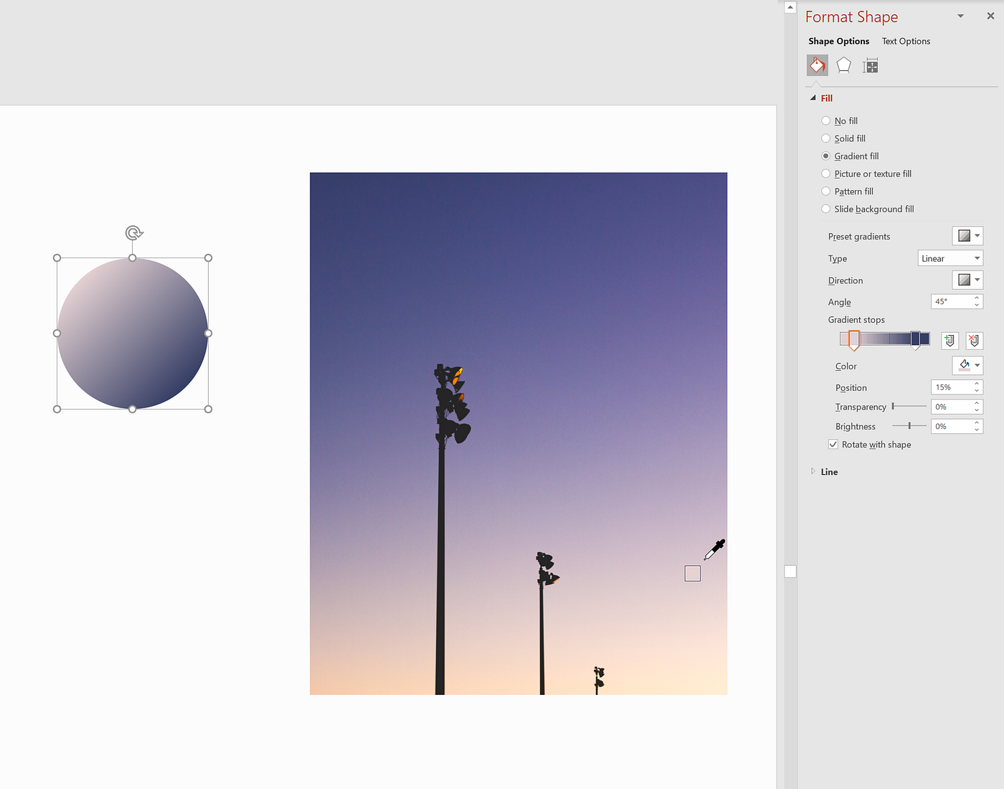Click the vertical scrollbar up arrow

790,7
